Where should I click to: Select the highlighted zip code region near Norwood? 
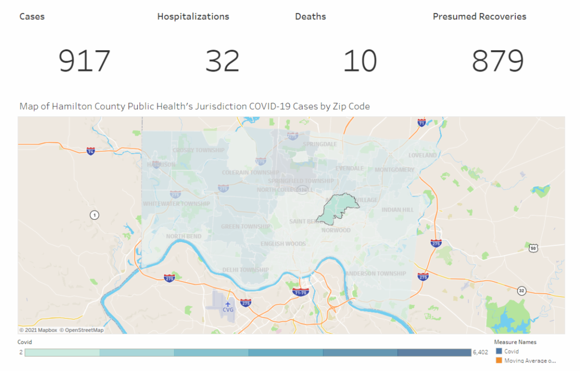tap(338, 209)
